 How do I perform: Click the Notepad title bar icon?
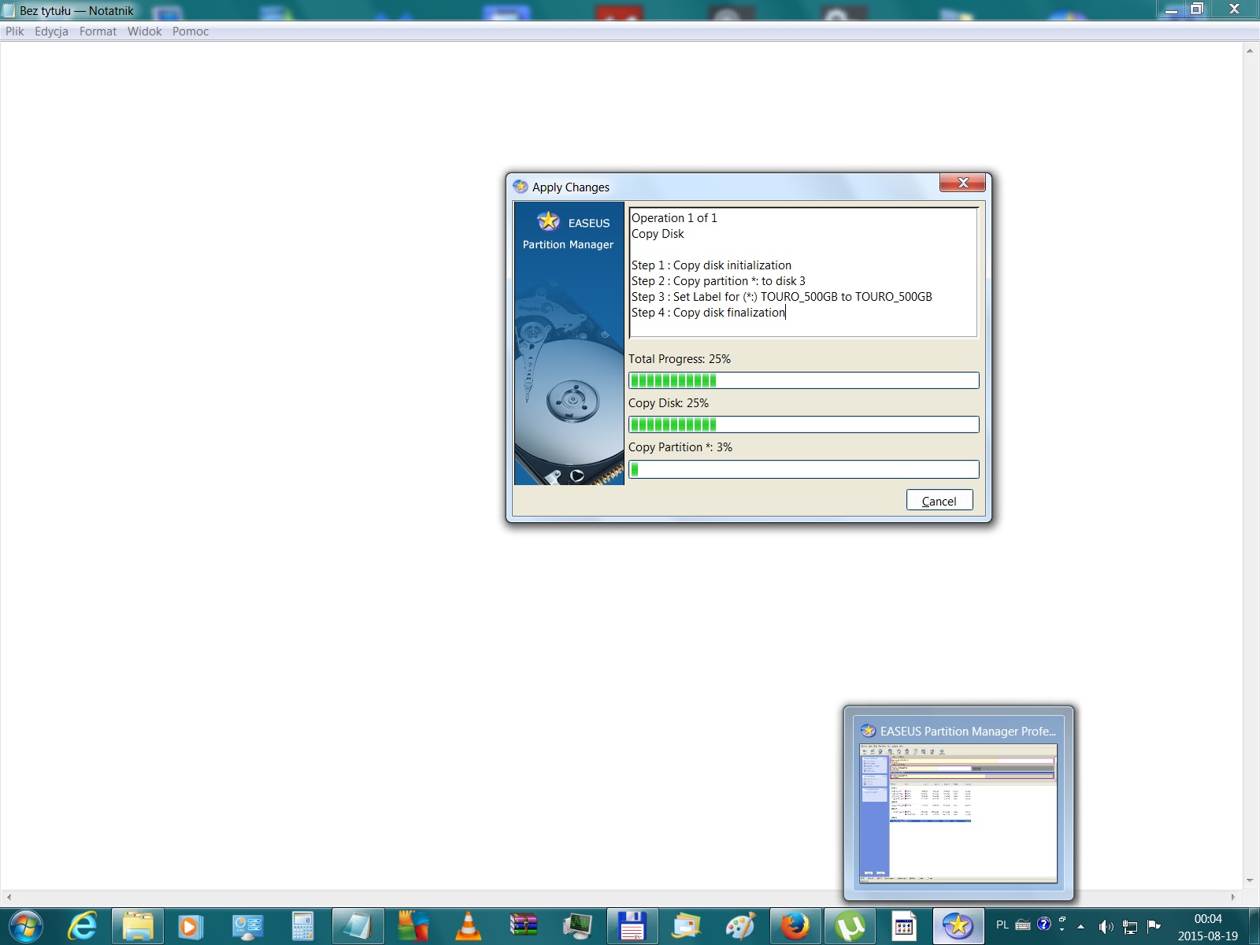pyautogui.click(x=9, y=11)
